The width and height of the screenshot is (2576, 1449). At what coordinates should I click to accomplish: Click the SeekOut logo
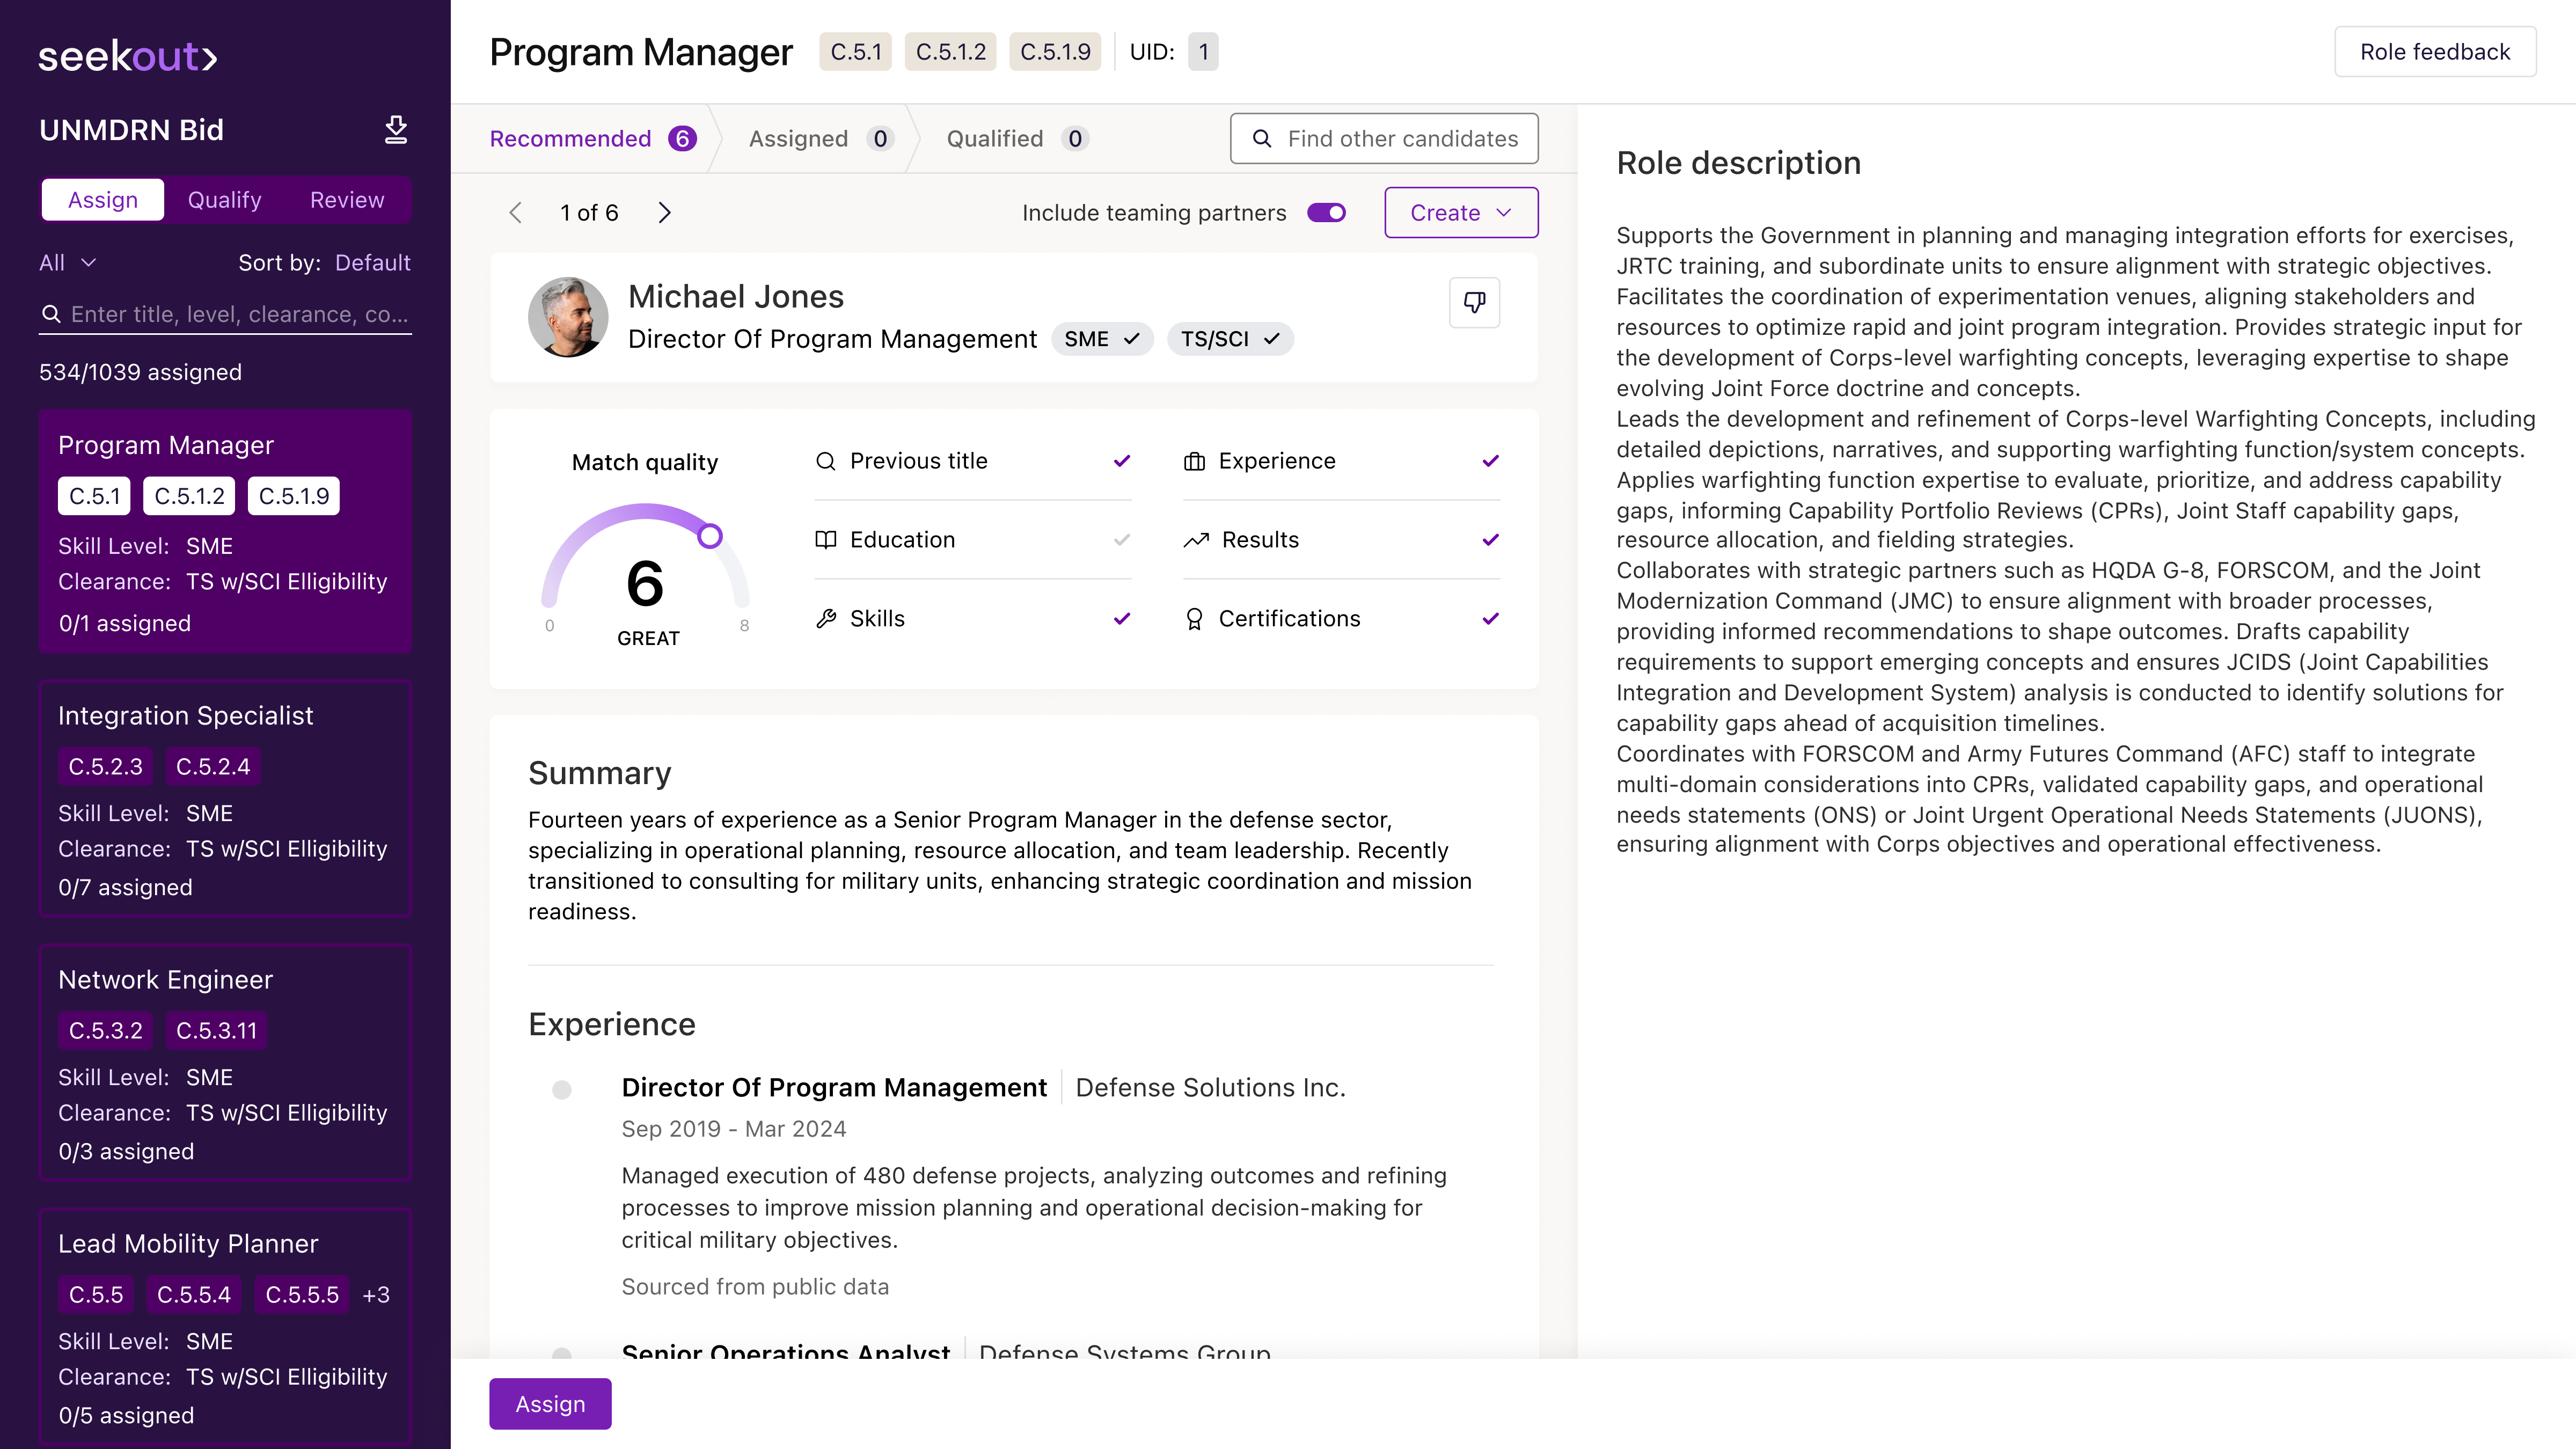coord(128,57)
